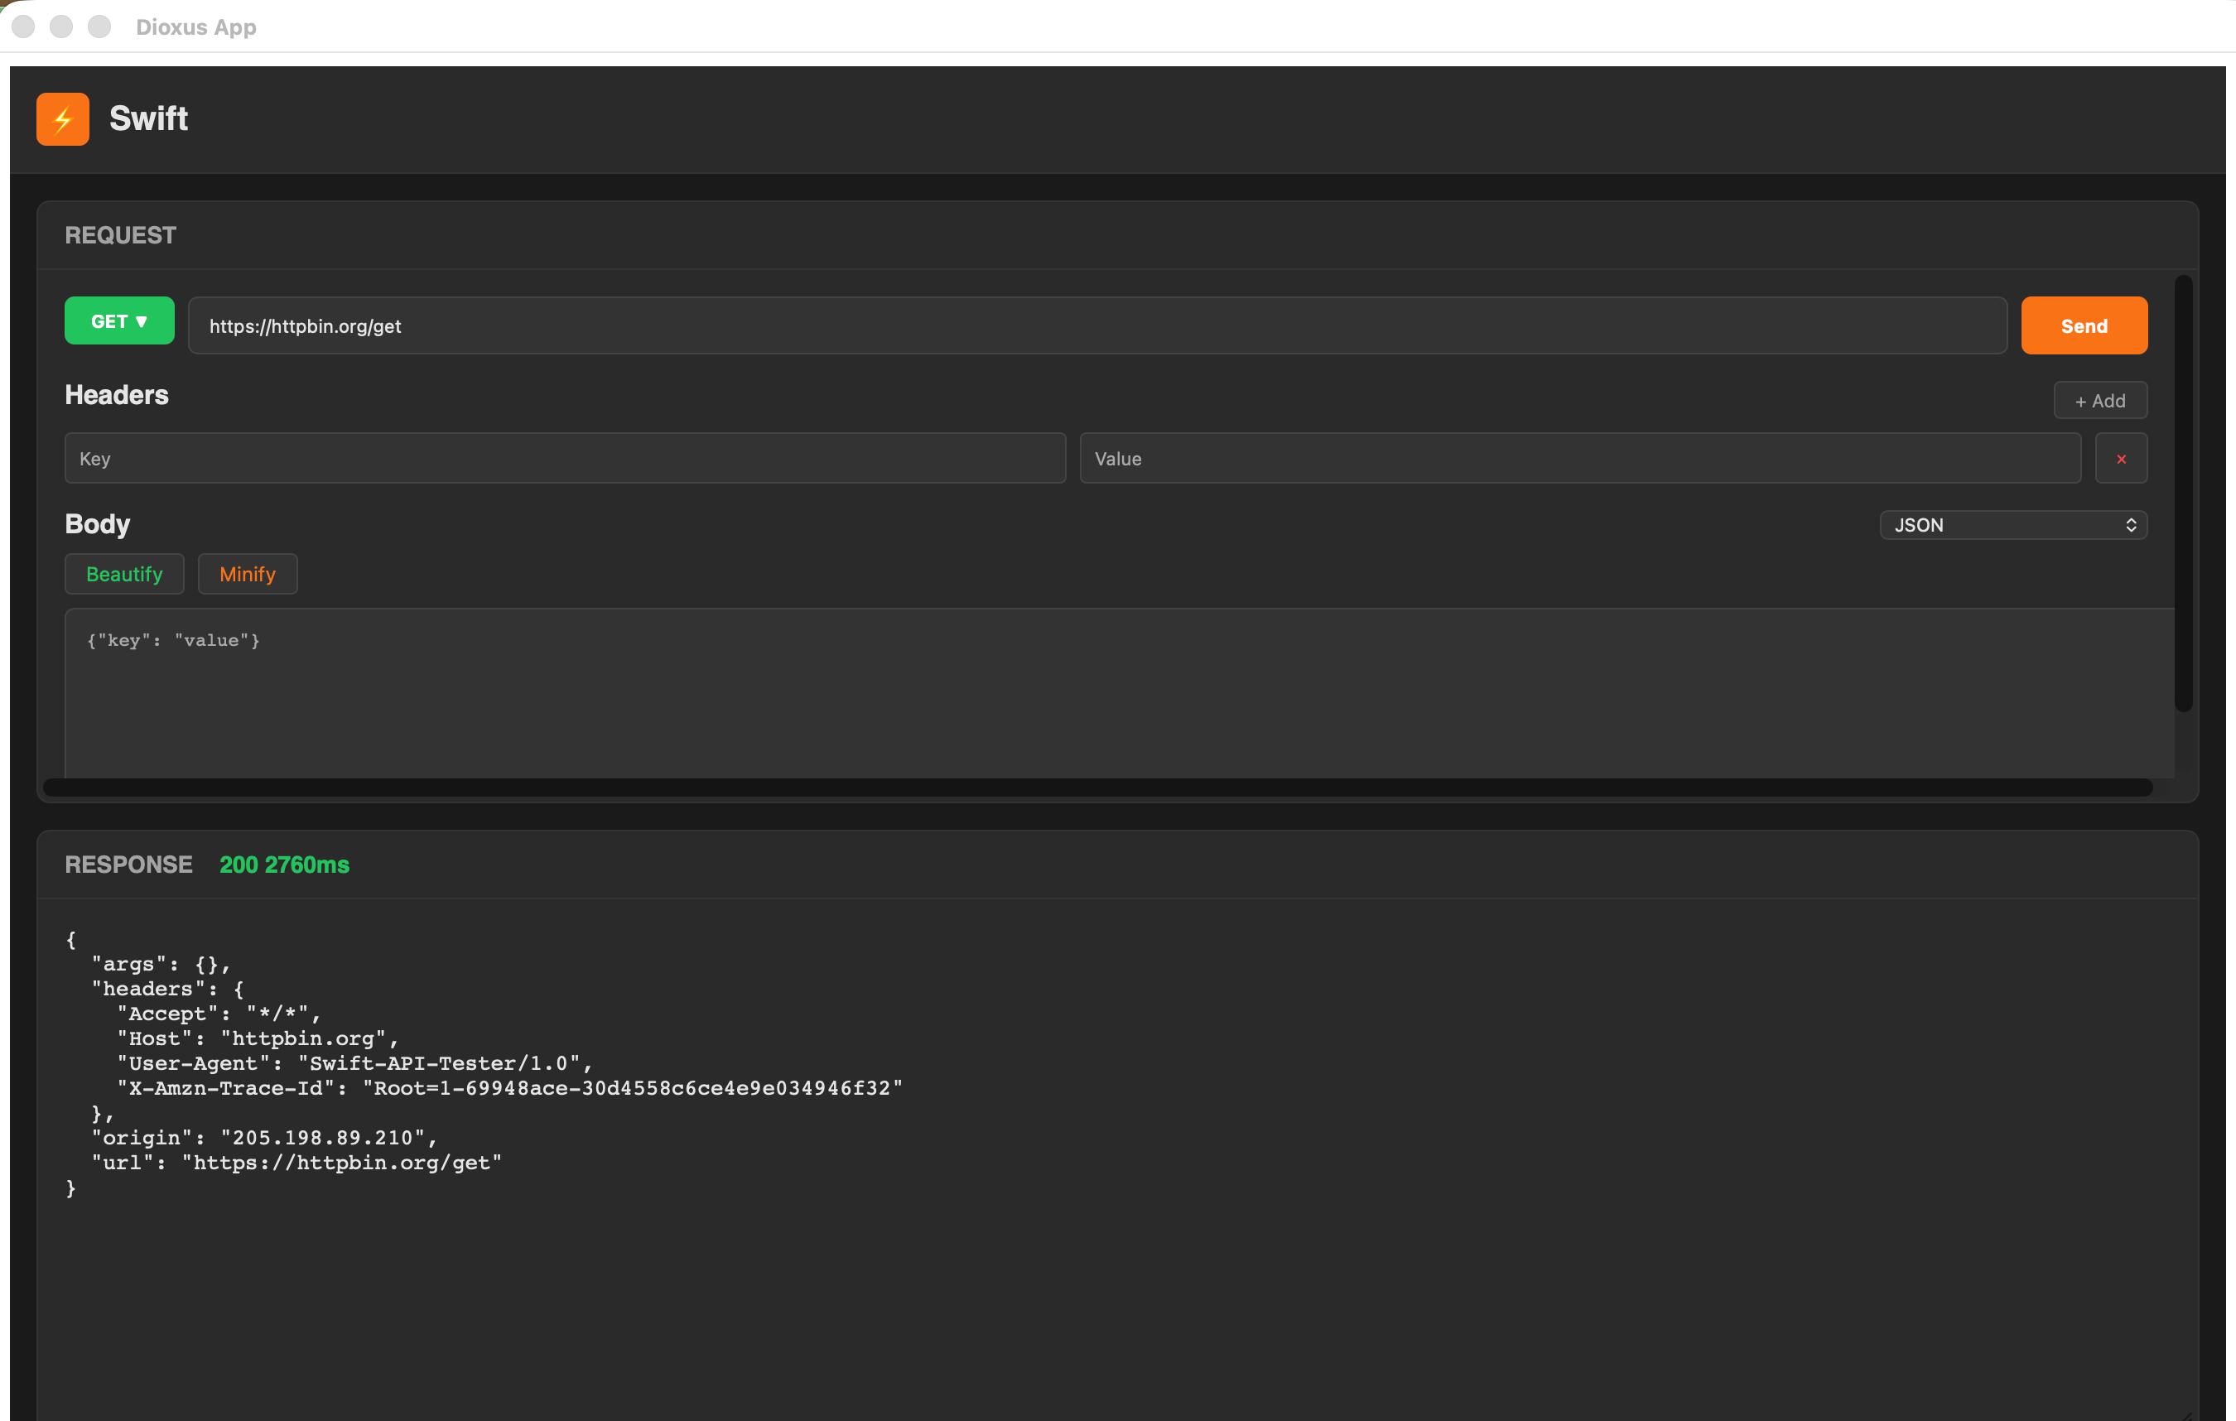Focus the request URL field

[x=1096, y=326]
